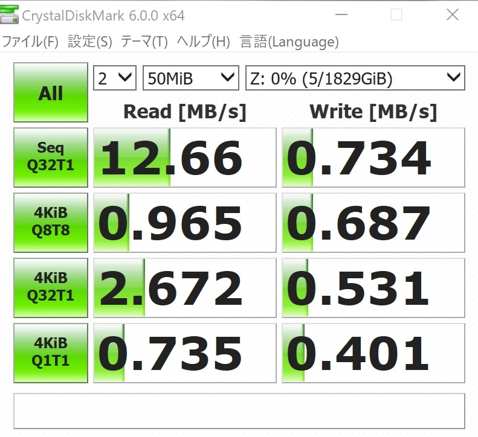478x437 pixels.
Task: Open the ヘルプ(H) menu
Action: pos(203,42)
